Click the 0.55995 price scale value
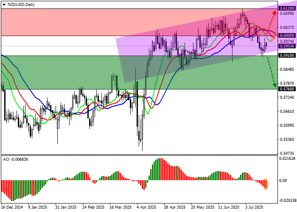Viewport: 297px width, 212px height. tap(287, 126)
